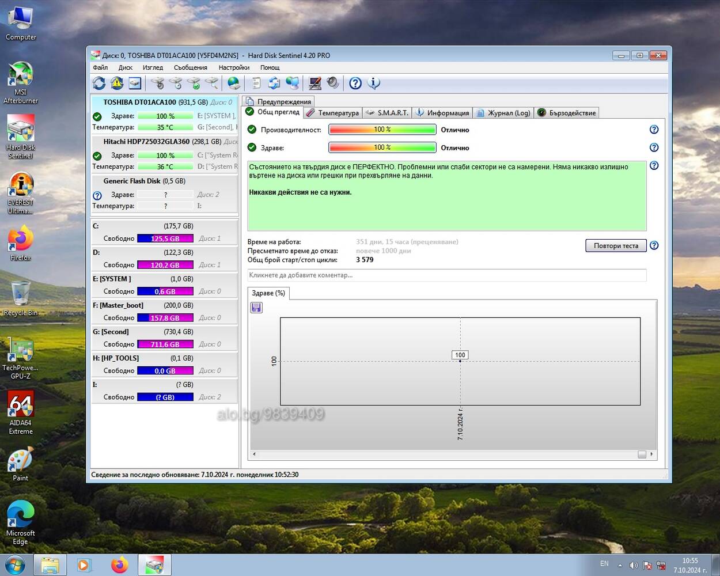Click the network computers globe icon

tap(293, 84)
